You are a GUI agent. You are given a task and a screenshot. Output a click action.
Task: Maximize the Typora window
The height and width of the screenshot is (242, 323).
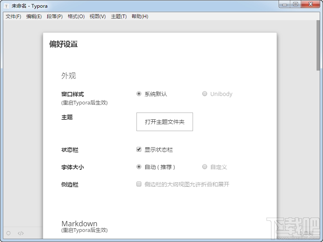click(x=296, y=4)
